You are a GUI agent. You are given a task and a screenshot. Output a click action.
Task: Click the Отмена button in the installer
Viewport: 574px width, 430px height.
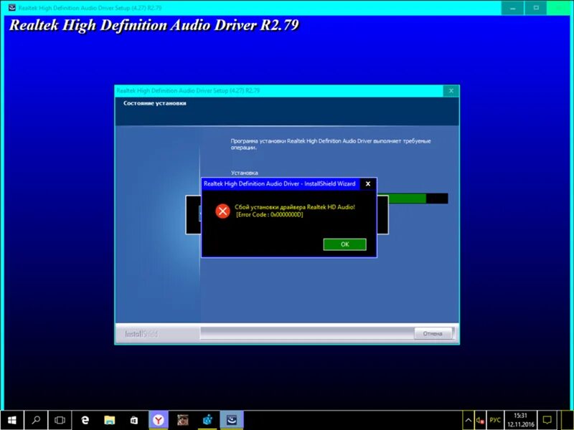click(433, 333)
